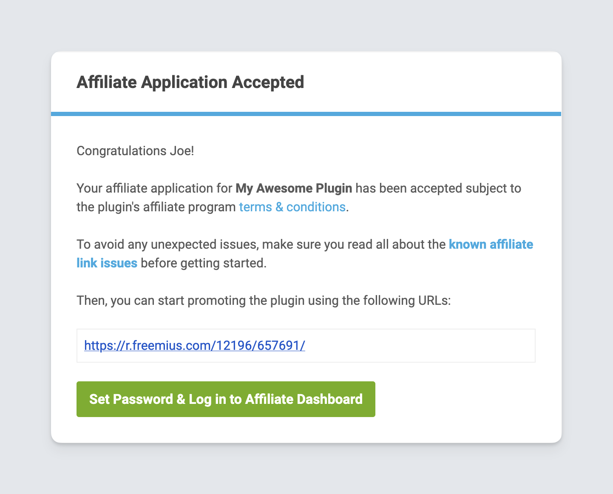The height and width of the screenshot is (494, 613).
Task: Open the terms & conditions link
Action: [x=292, y=207]
